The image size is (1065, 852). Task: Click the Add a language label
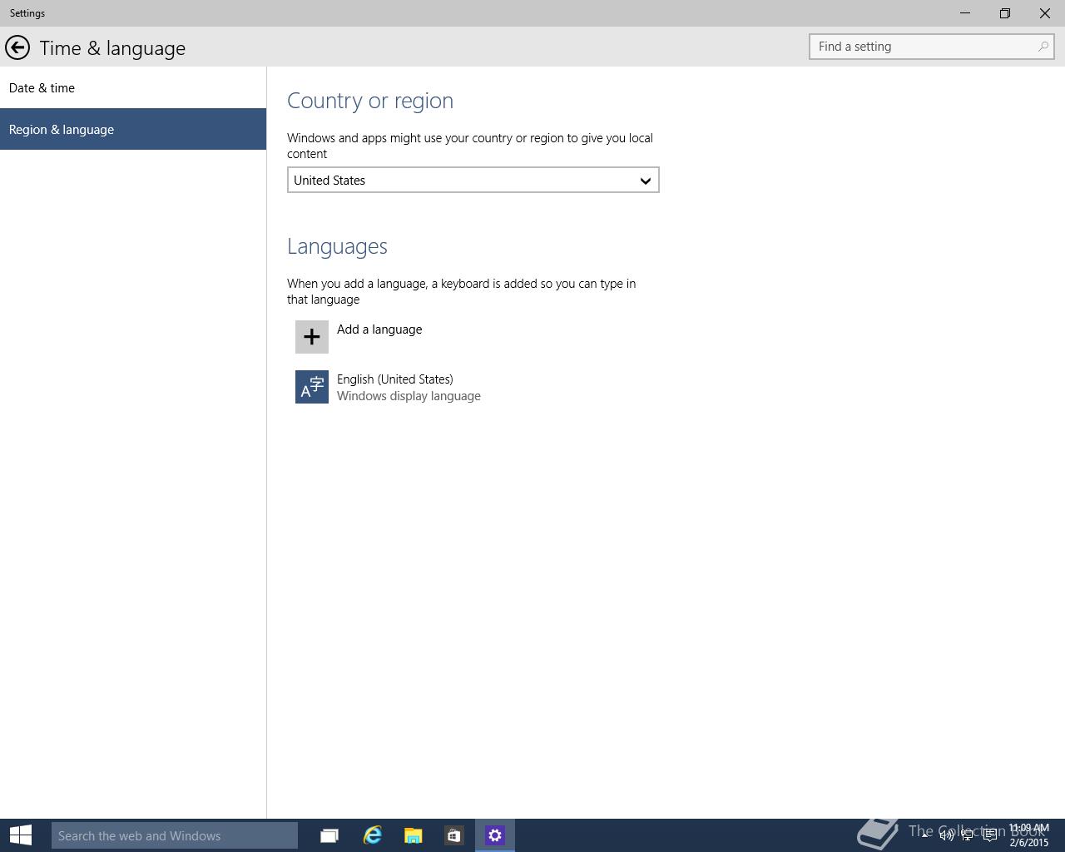379,329
